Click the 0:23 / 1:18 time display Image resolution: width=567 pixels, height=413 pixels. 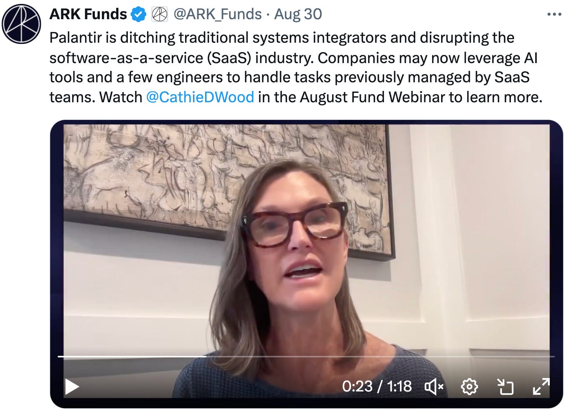pos(377,387)
